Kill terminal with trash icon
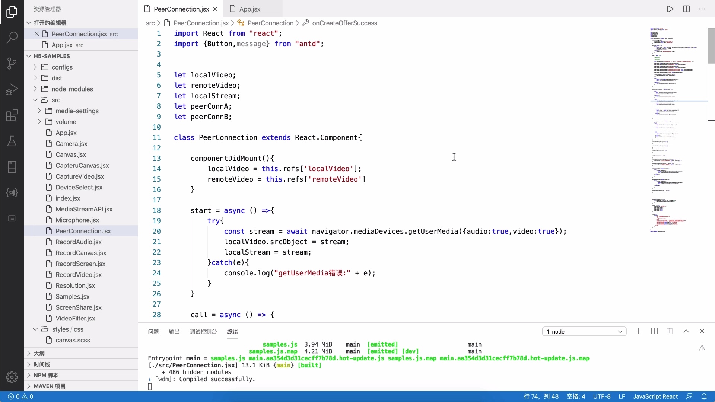The width and height of the screenshot is (715, 402). (670, 331)
